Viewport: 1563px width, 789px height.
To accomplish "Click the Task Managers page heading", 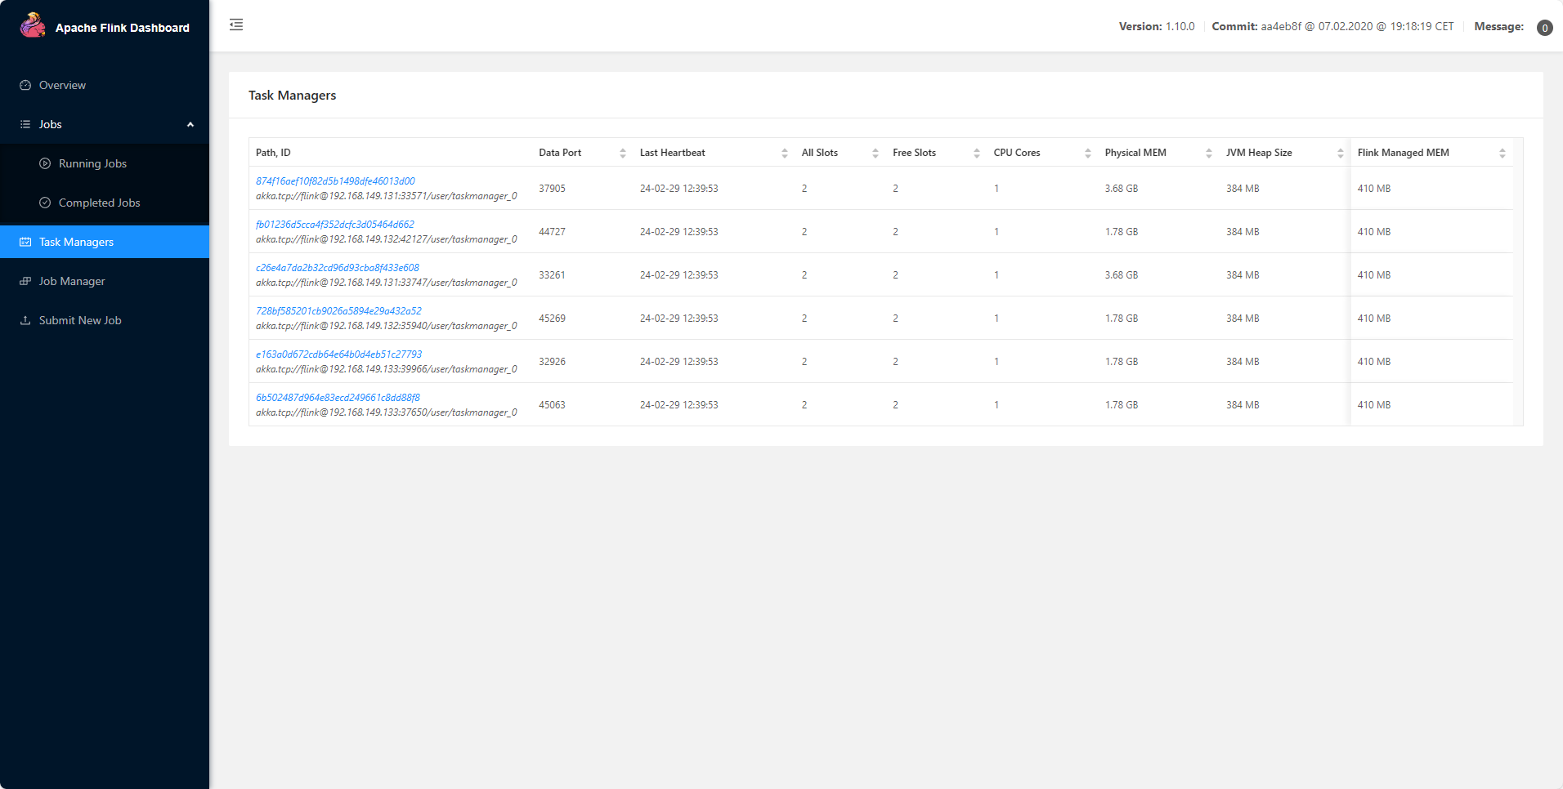I will coord(293,96).
